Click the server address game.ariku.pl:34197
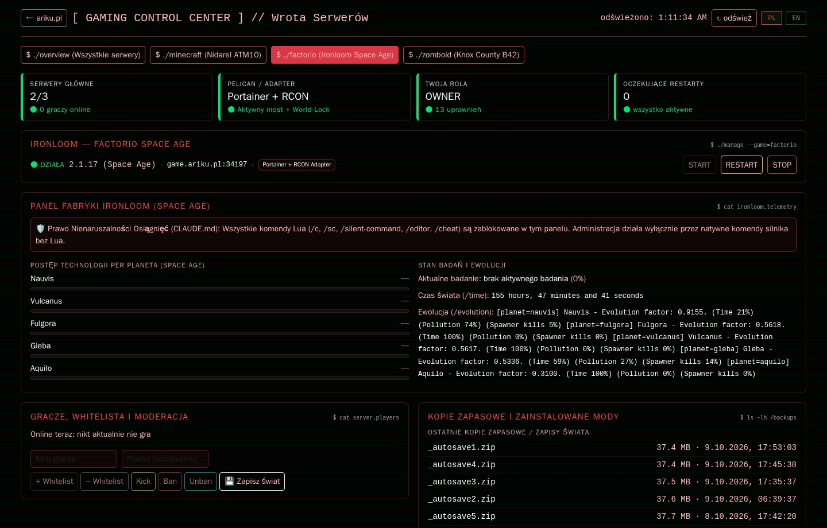Viewport: 827px width, 528px height. [x=207, y=165]
